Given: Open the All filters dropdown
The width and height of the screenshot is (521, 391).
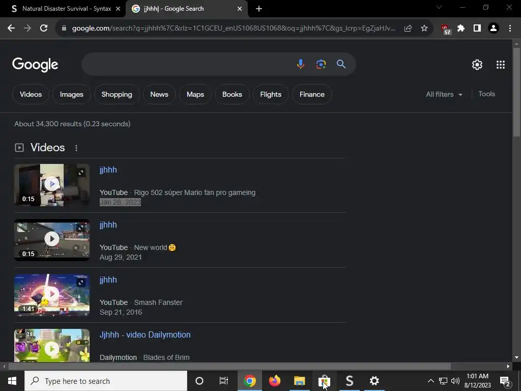Looking at the screenshot, I should click(x=444, y=94).
